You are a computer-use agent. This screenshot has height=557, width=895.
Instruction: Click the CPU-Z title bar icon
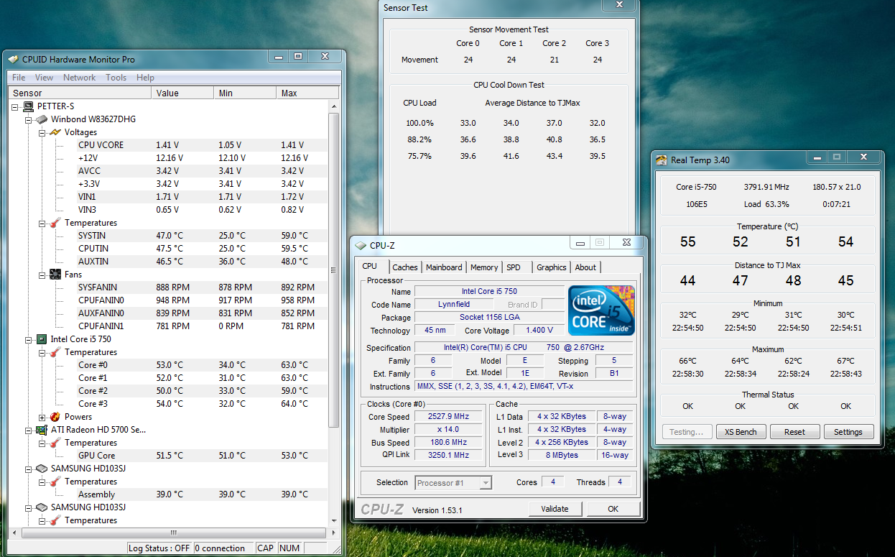361,246
